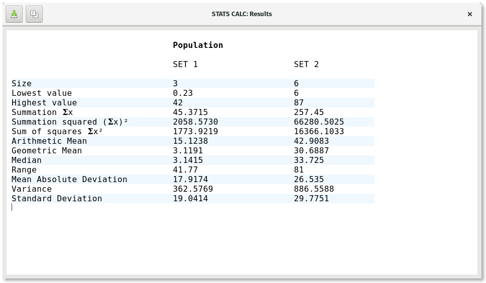Select the 'Variance' row label

[31, 189]
